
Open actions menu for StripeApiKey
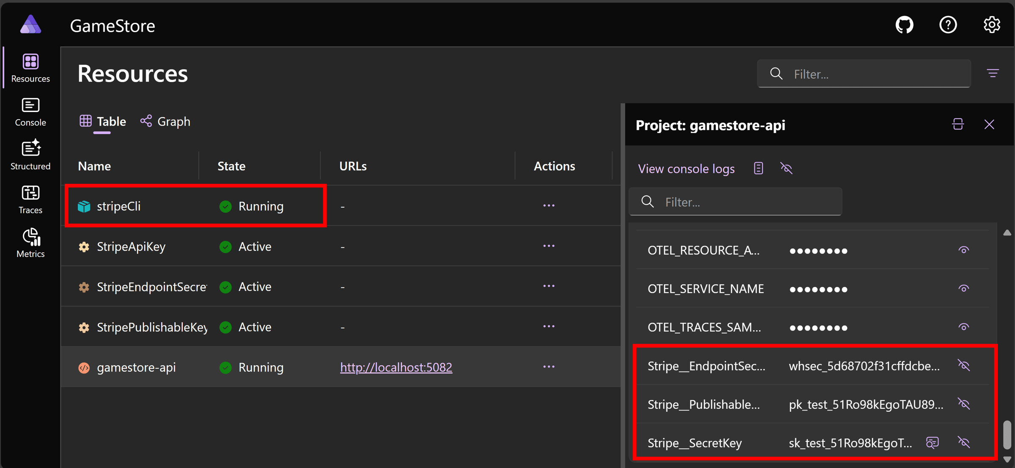point(549,246)
